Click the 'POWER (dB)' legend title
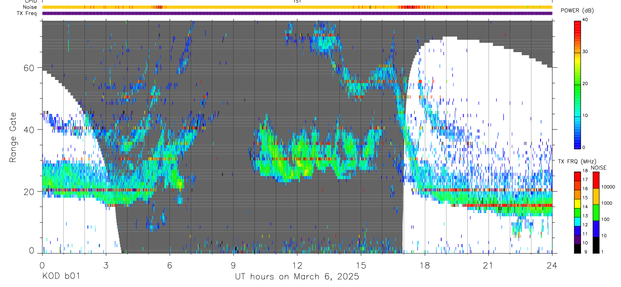621x287 pixels. pyautogui.click(x=578, y=11)
